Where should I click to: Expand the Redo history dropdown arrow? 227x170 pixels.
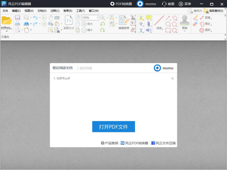(x=39, y=24)
